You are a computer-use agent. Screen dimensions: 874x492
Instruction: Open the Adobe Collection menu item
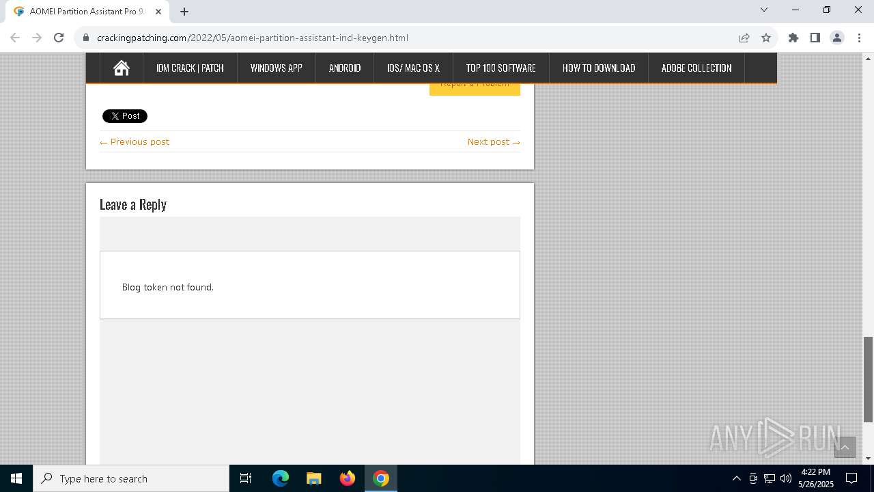pos(696,68)
